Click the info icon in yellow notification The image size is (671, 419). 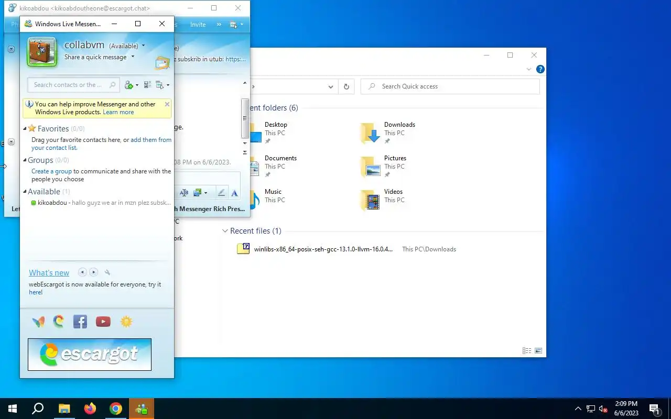tap(29, 104)
